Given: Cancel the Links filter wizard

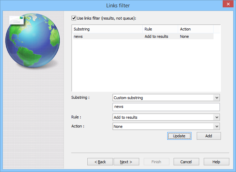Looking at the screenshot, I should pos(186,162).
